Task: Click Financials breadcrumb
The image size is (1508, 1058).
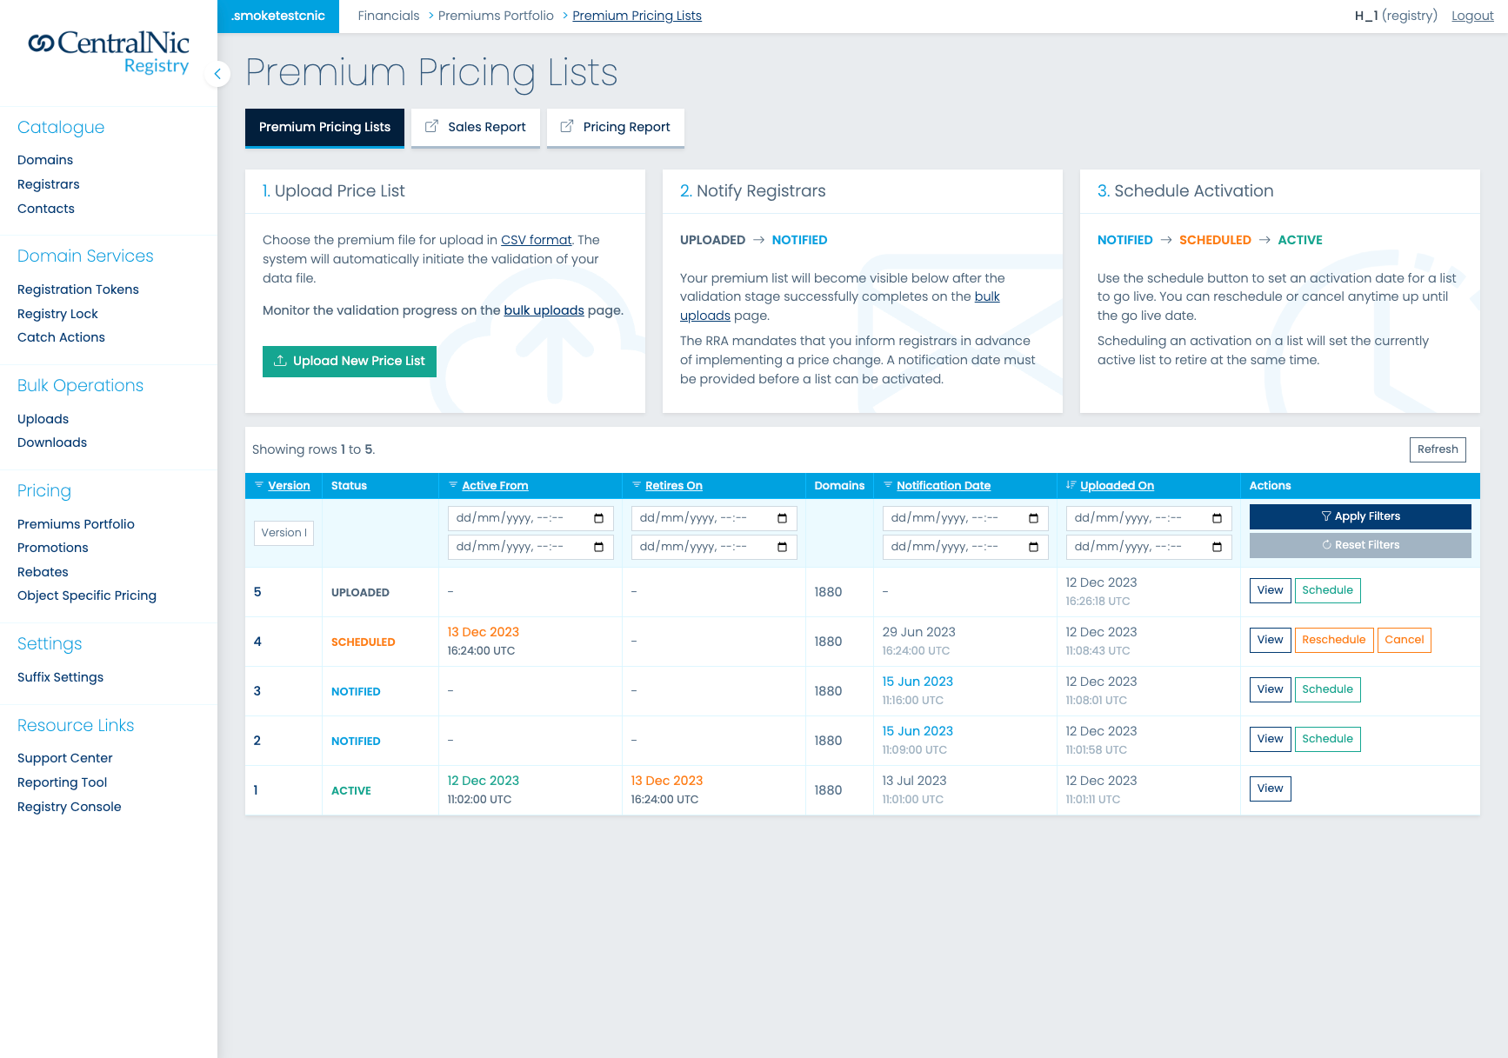Action: coord(389,16)
